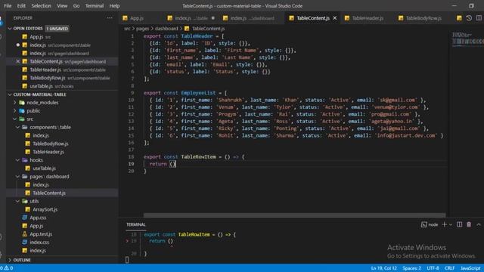Click the 1 Unsaved badge
Viewport: 484px width, 272px height.
[57, 29]
